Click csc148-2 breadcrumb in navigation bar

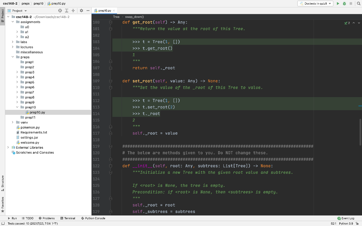click(10, 4)
